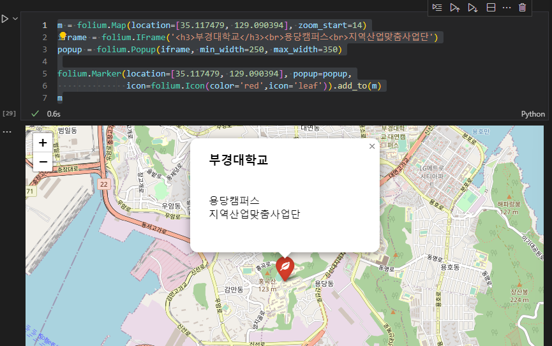Execute cell and below icon
552x346 pixels.
click(x=472, y=8)
